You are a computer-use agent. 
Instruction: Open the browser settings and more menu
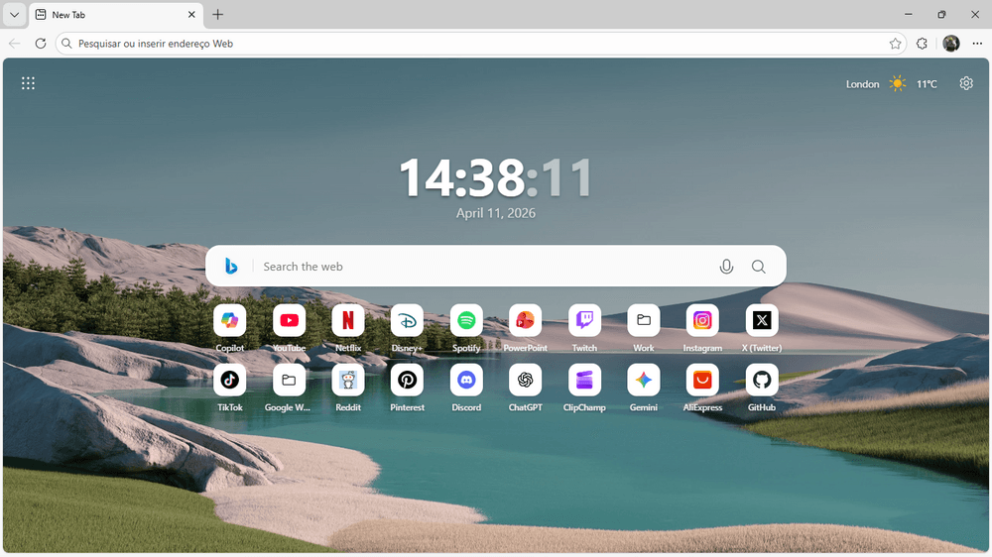pos(977,44)
